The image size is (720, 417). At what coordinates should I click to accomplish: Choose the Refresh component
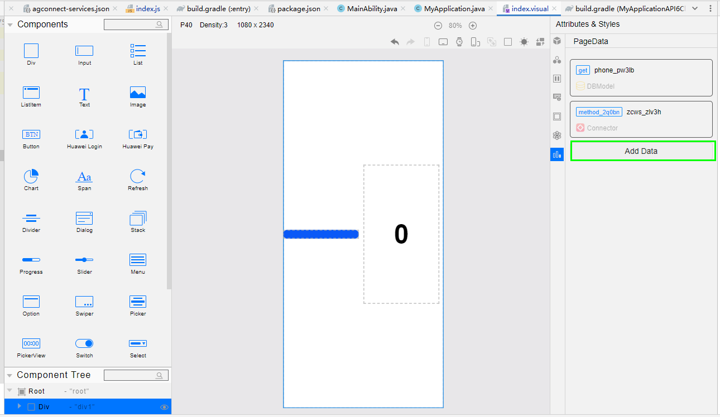[x=138, y=180]
